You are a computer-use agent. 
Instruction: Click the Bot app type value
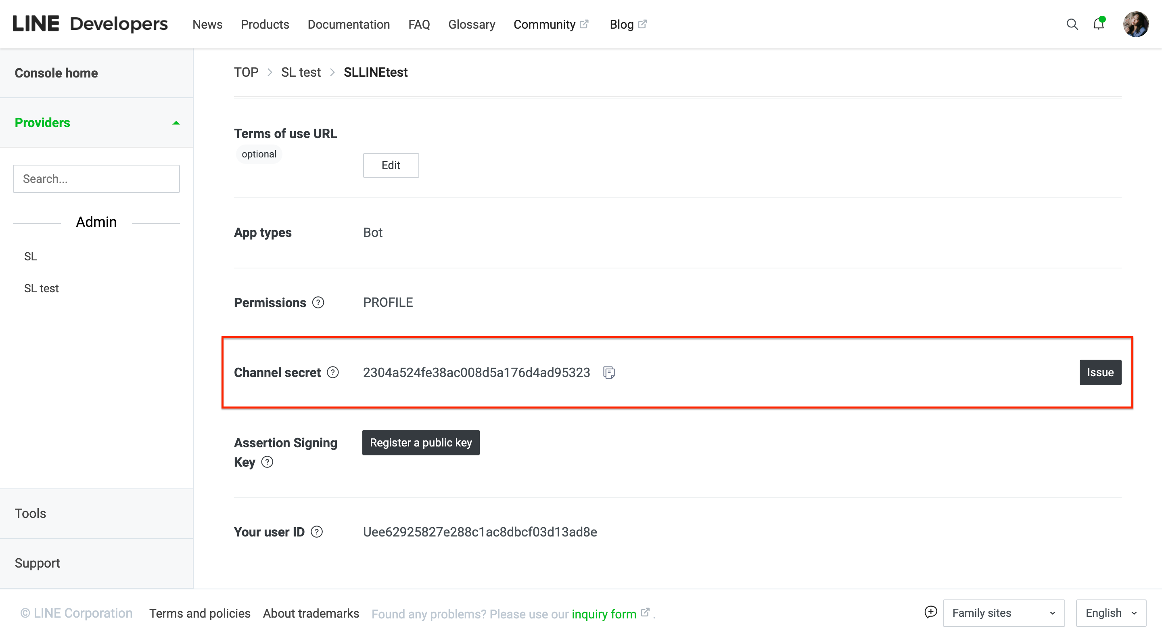(372, 233)
